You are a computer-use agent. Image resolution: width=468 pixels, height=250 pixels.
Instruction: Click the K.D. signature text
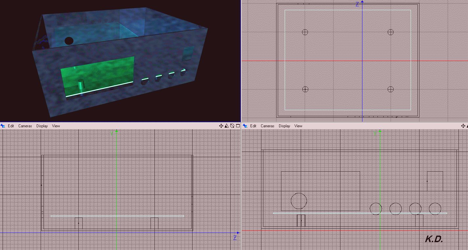[x=434, y=239]
